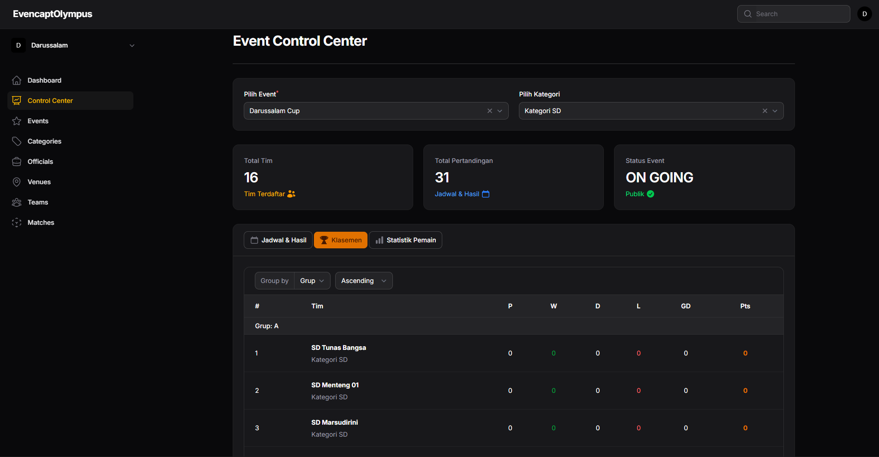Image resolution: width=879 pixels, height=457 pixels.
Task: Open the Pilih Event dropdown
Action: pyautogui.click(x=500, y=111)
